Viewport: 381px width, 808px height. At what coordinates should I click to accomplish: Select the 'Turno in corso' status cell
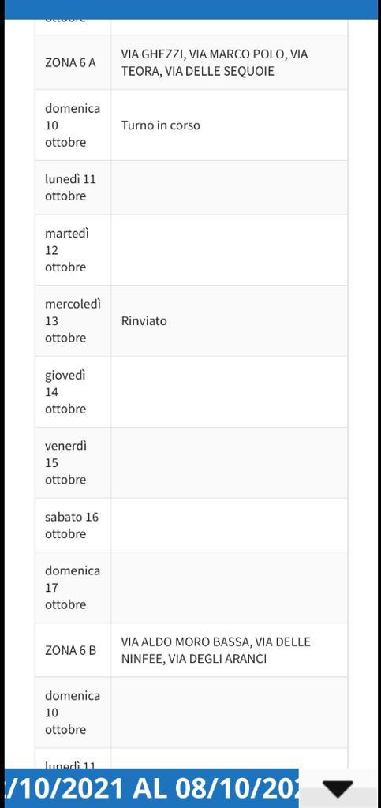[229, 125]
